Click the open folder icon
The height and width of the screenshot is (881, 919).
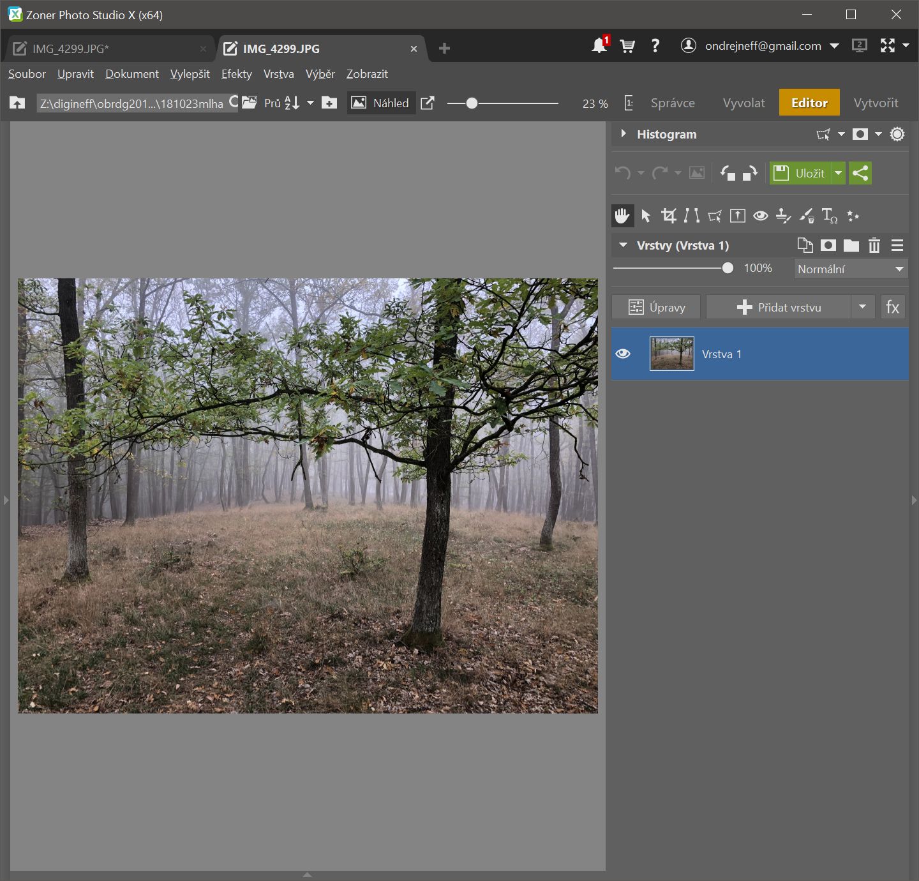click(250, 103)
